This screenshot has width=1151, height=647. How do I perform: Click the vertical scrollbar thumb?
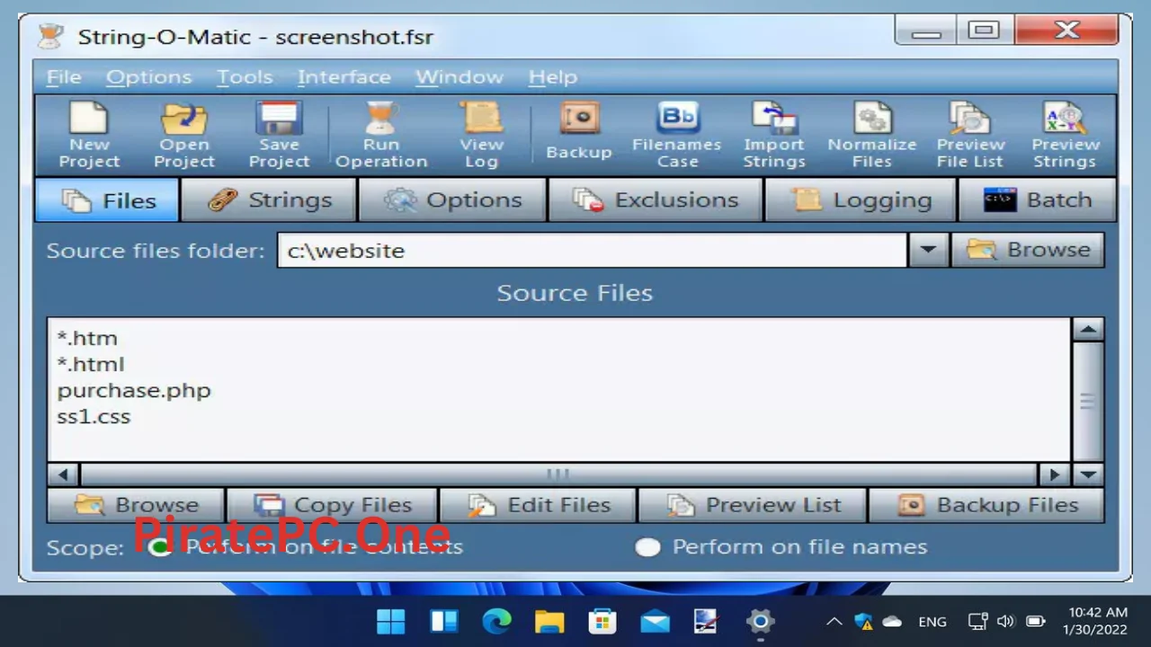[x=1088, y=402]
